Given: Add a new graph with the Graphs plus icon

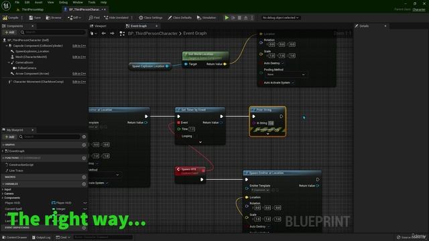Looking at the screenshot, I should pyautogui.click(x=84, y=145).
